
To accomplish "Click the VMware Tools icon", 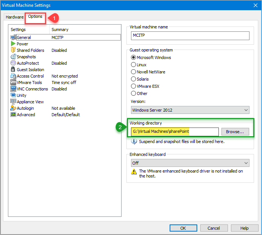I will point(13,82).
